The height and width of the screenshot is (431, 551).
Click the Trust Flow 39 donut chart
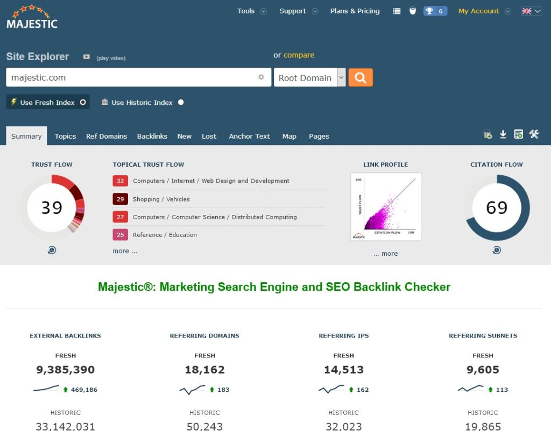pyautogui.click(x=52, y=207)
